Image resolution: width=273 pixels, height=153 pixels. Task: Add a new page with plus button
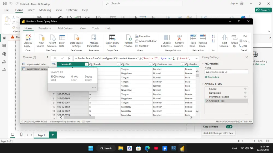[53, 135]
